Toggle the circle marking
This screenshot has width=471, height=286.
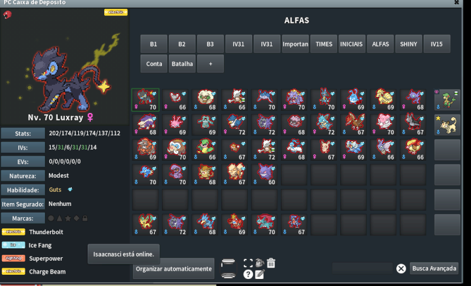(x=51, y=218)
